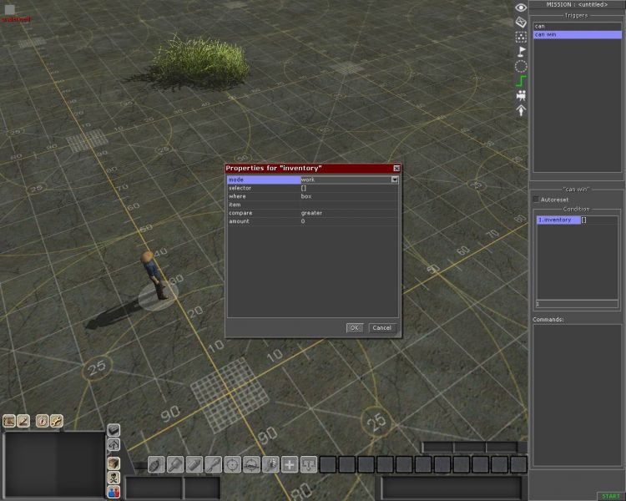Select the where property row
Viewport: 626px width, 501px height.
pos(313,196)
